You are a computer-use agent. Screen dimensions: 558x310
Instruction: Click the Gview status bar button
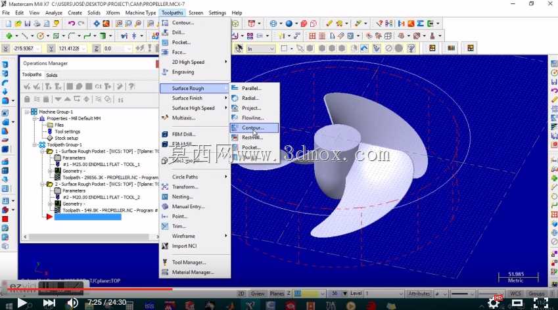click(257, 294)
